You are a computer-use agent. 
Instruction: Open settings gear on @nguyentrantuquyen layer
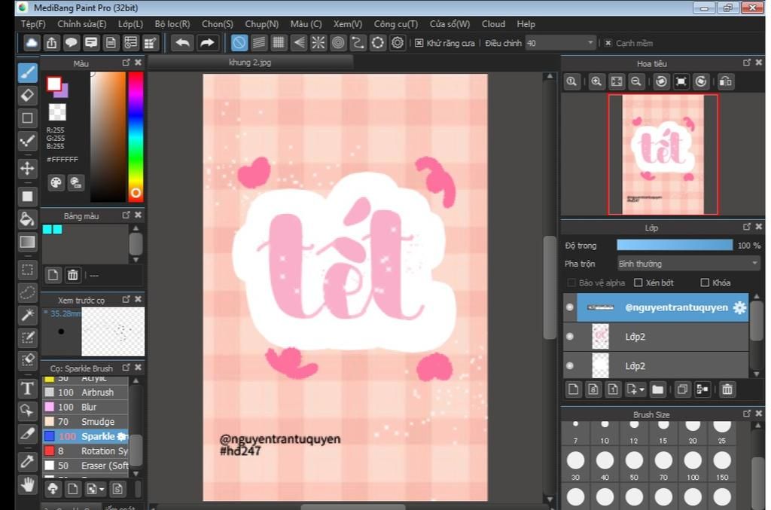(739, 307)
